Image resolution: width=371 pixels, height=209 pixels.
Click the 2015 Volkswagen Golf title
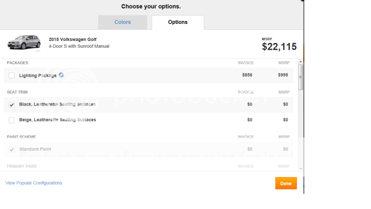coord(72,40)
